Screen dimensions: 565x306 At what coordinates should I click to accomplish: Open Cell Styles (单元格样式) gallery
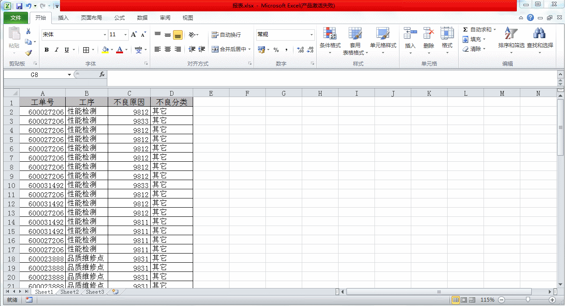click(x=383, y=40)
